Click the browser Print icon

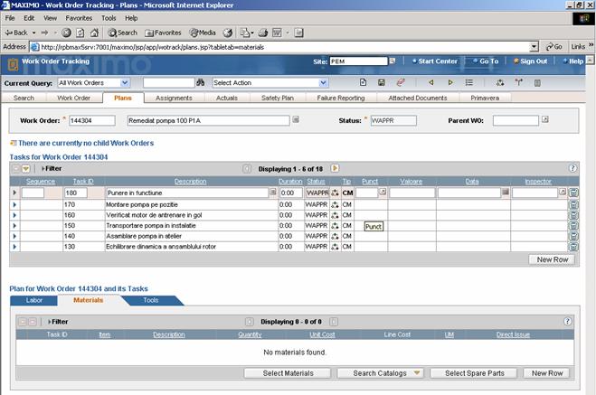(263, 33)
